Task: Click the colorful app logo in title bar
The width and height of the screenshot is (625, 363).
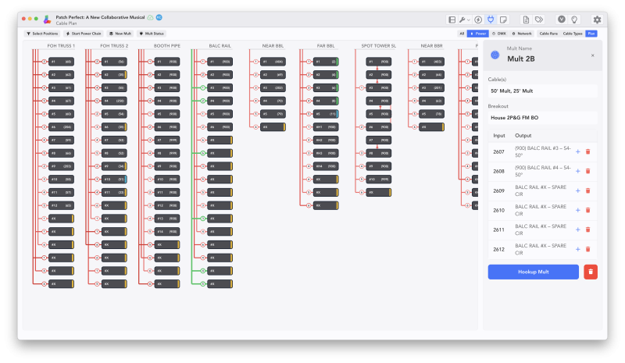Action: [47, 20]
